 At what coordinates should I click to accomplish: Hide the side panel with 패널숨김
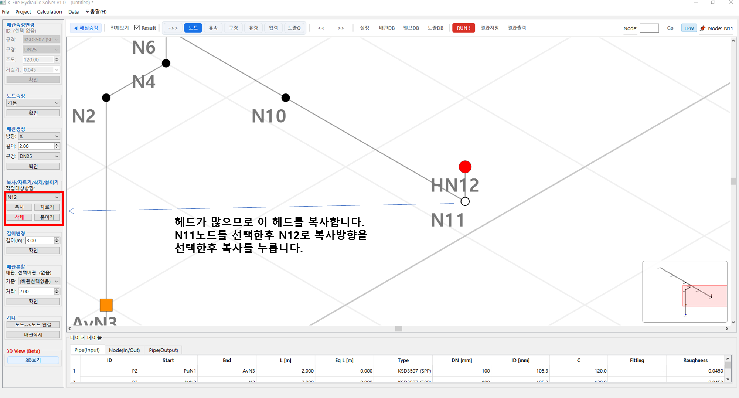(x=86, y=28)
